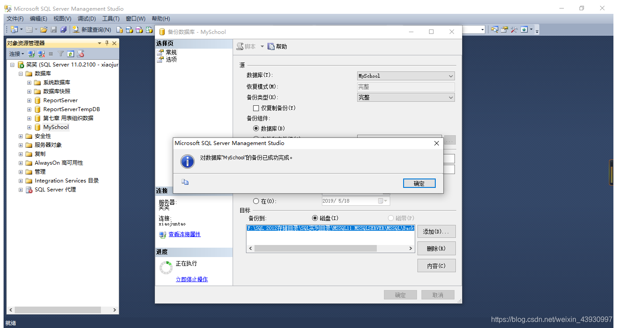Select 数据库(B) radio button
Viewport: 617px width, 328px height.
pyautogui.click(x=256, y=129)
